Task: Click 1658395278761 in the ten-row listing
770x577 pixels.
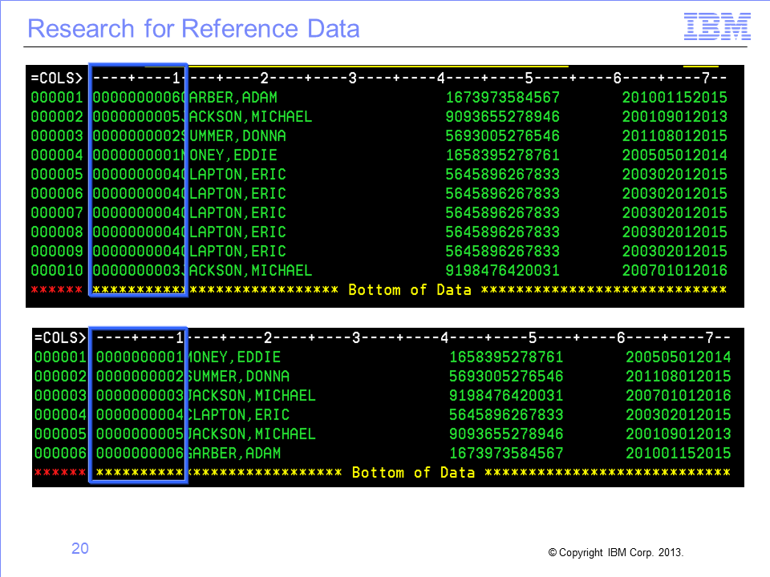Action: (502, 155)
